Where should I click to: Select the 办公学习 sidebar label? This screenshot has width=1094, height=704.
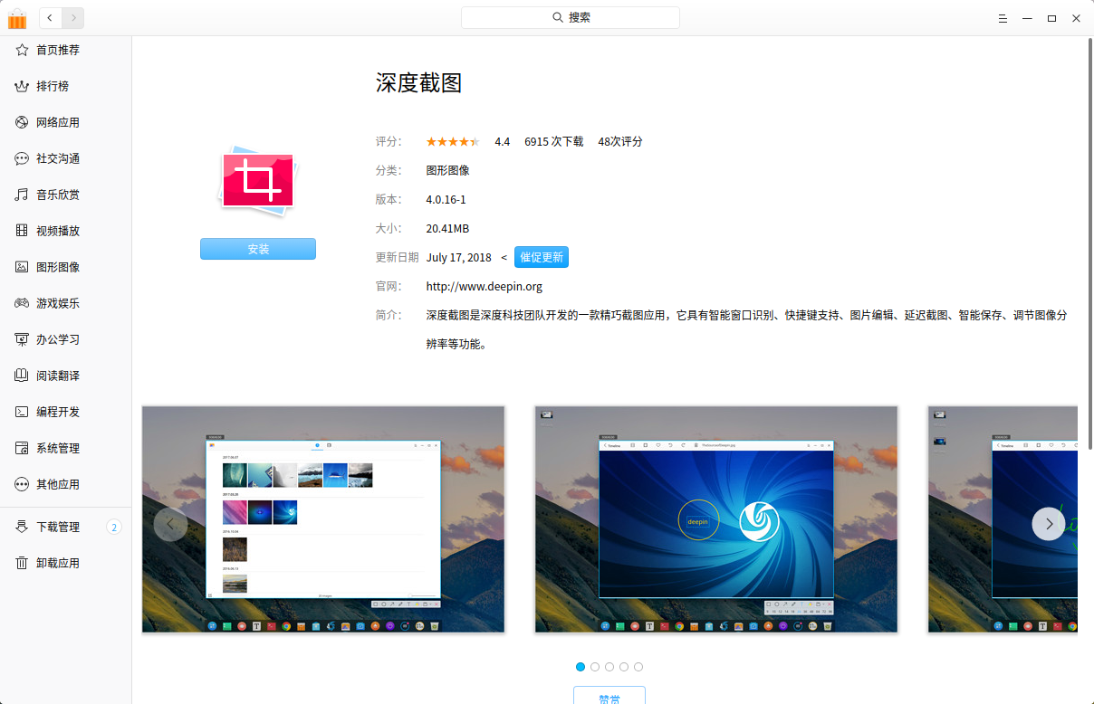[58, 339]
